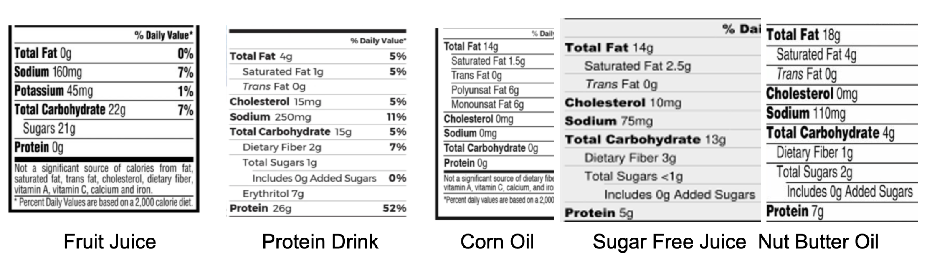Click the "Protein 26g" row
Image resolution: width=927 pixels, height=273 pixels.
tap(261, 208)
